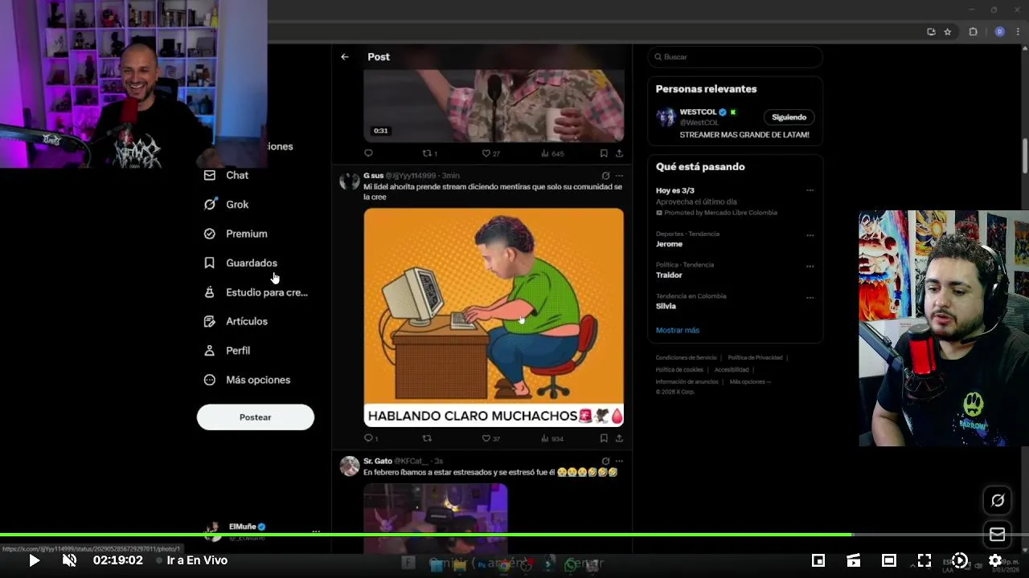The width and height of the screenshot is (1029, 578).
Task: Open the three-dot menu beside Traidor
Action: click(810, 267)
